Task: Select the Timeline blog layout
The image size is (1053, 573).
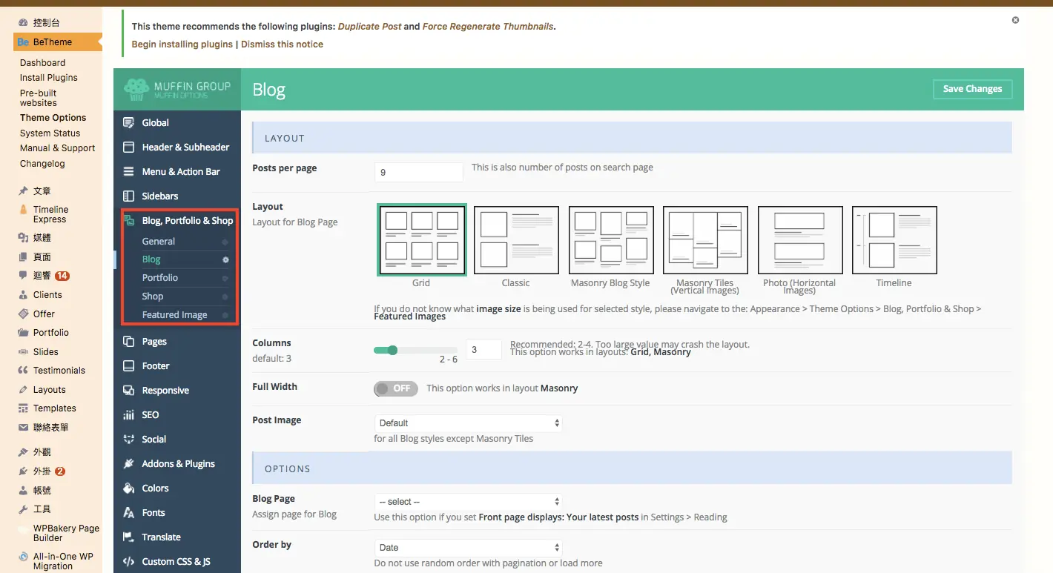Action: coord(894,240)
